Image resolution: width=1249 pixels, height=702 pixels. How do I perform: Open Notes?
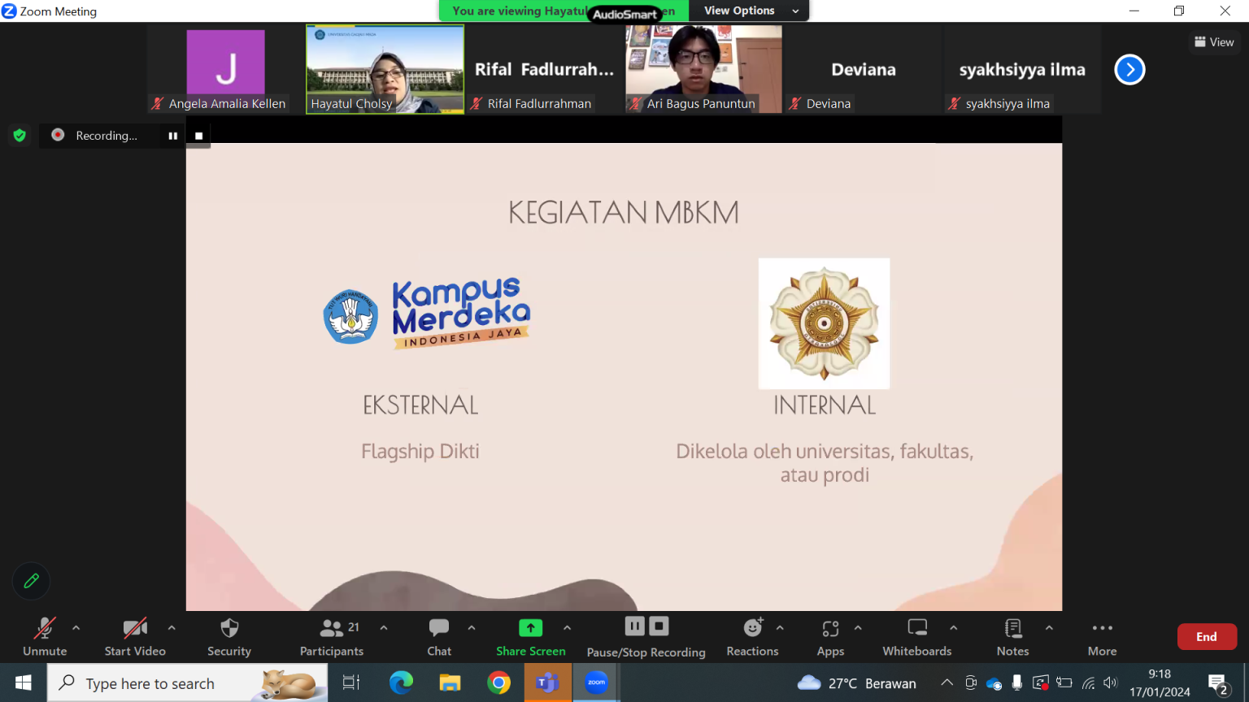tap(1013, 637)
